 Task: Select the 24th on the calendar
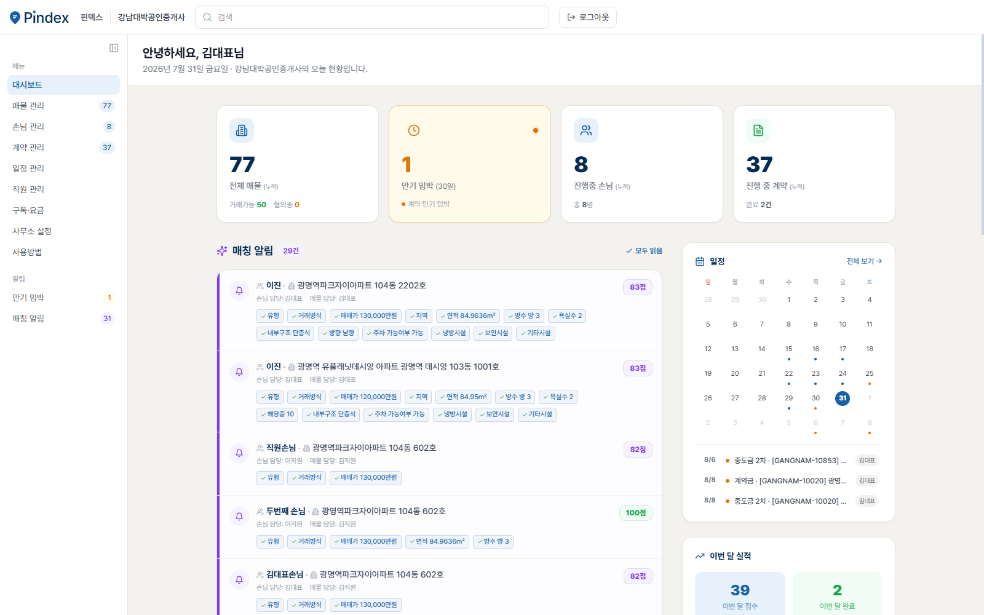(x=843, y=374)
